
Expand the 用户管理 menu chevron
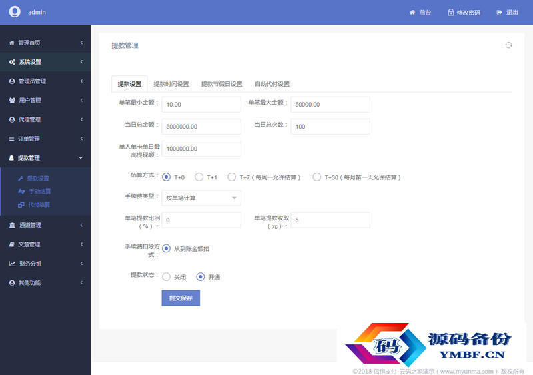81,101
